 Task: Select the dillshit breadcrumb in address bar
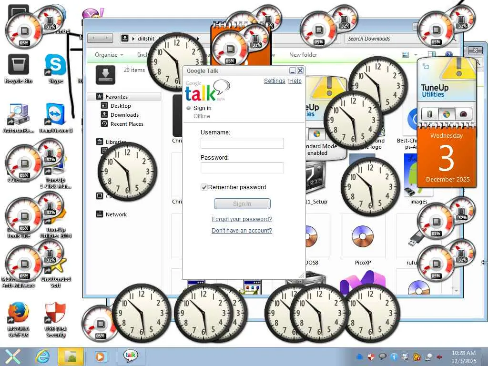(x=146, y=39)
